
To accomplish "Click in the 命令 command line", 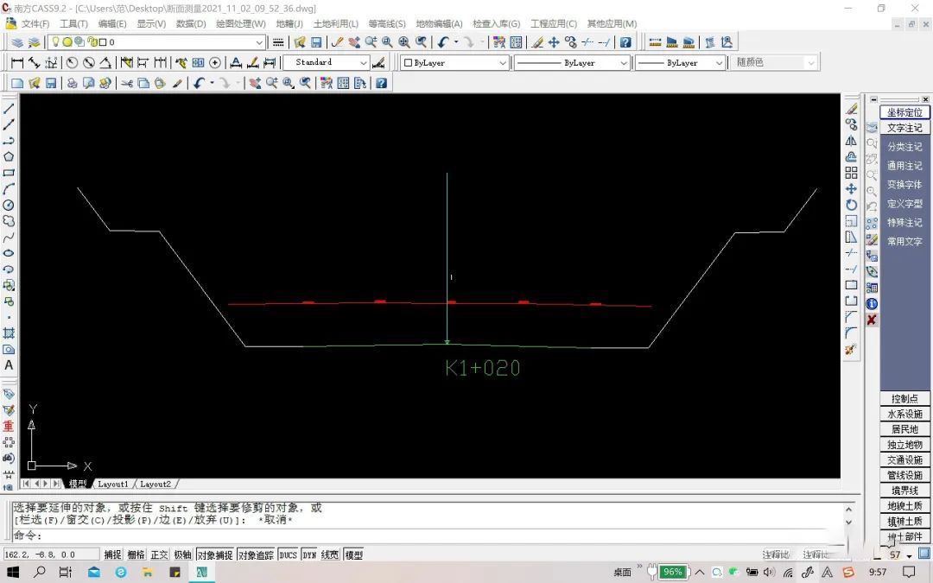I will 428,535.
